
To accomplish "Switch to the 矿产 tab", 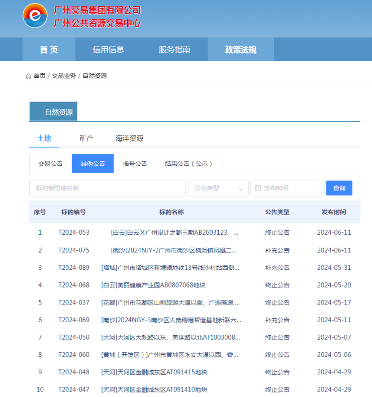I will click(x=86, y=138).
